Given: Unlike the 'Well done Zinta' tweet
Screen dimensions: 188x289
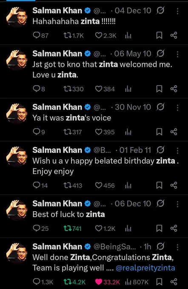Looking at the screenshot, I should pos(107,282).
